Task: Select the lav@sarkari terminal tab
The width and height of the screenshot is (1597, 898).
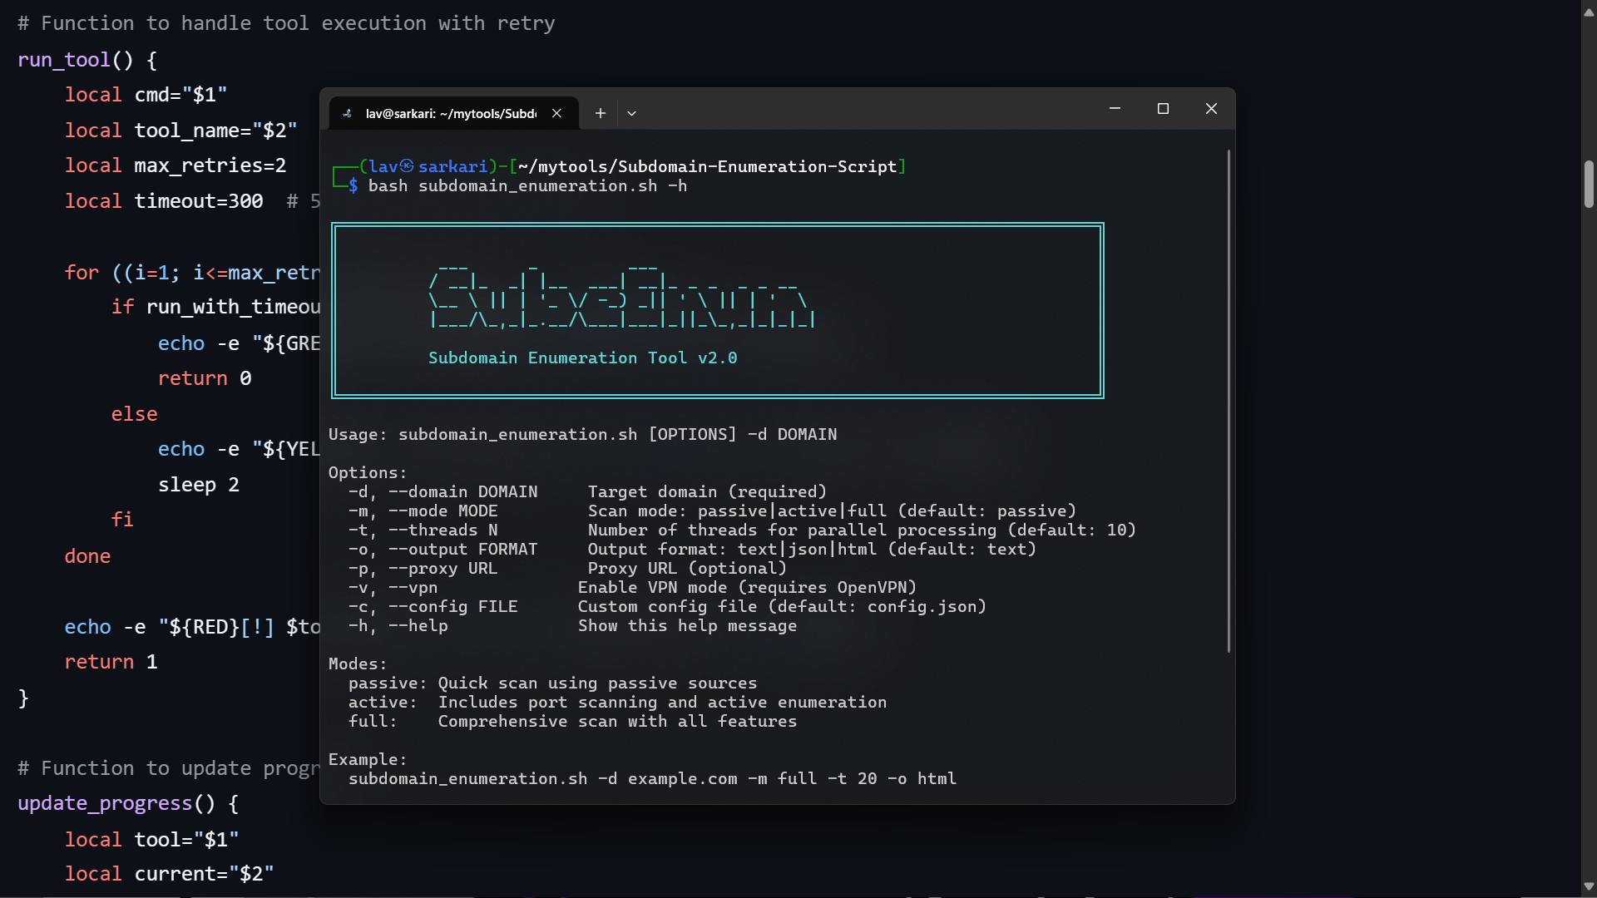Action: (x=449, y=113)
